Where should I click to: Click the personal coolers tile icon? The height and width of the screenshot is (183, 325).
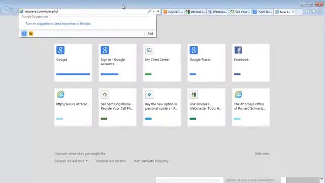coord(149,95)
